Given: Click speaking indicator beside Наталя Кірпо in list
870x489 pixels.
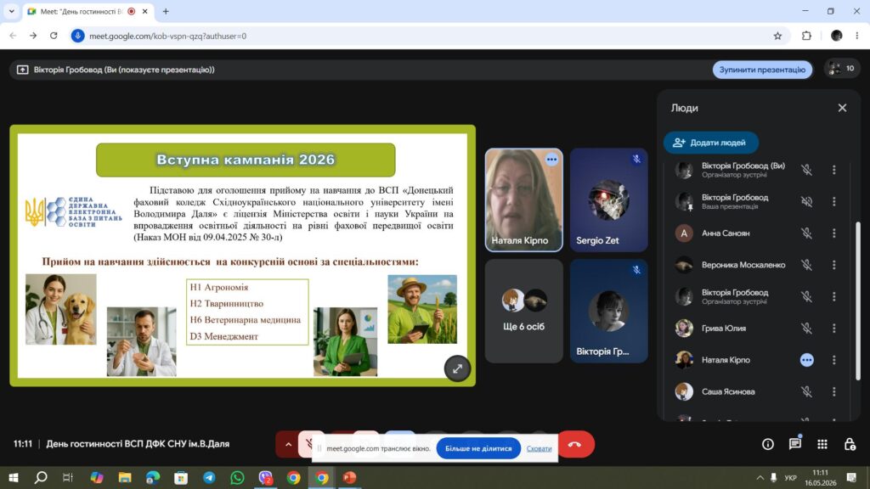Looking at the screenshot, I should pos(807,360).
